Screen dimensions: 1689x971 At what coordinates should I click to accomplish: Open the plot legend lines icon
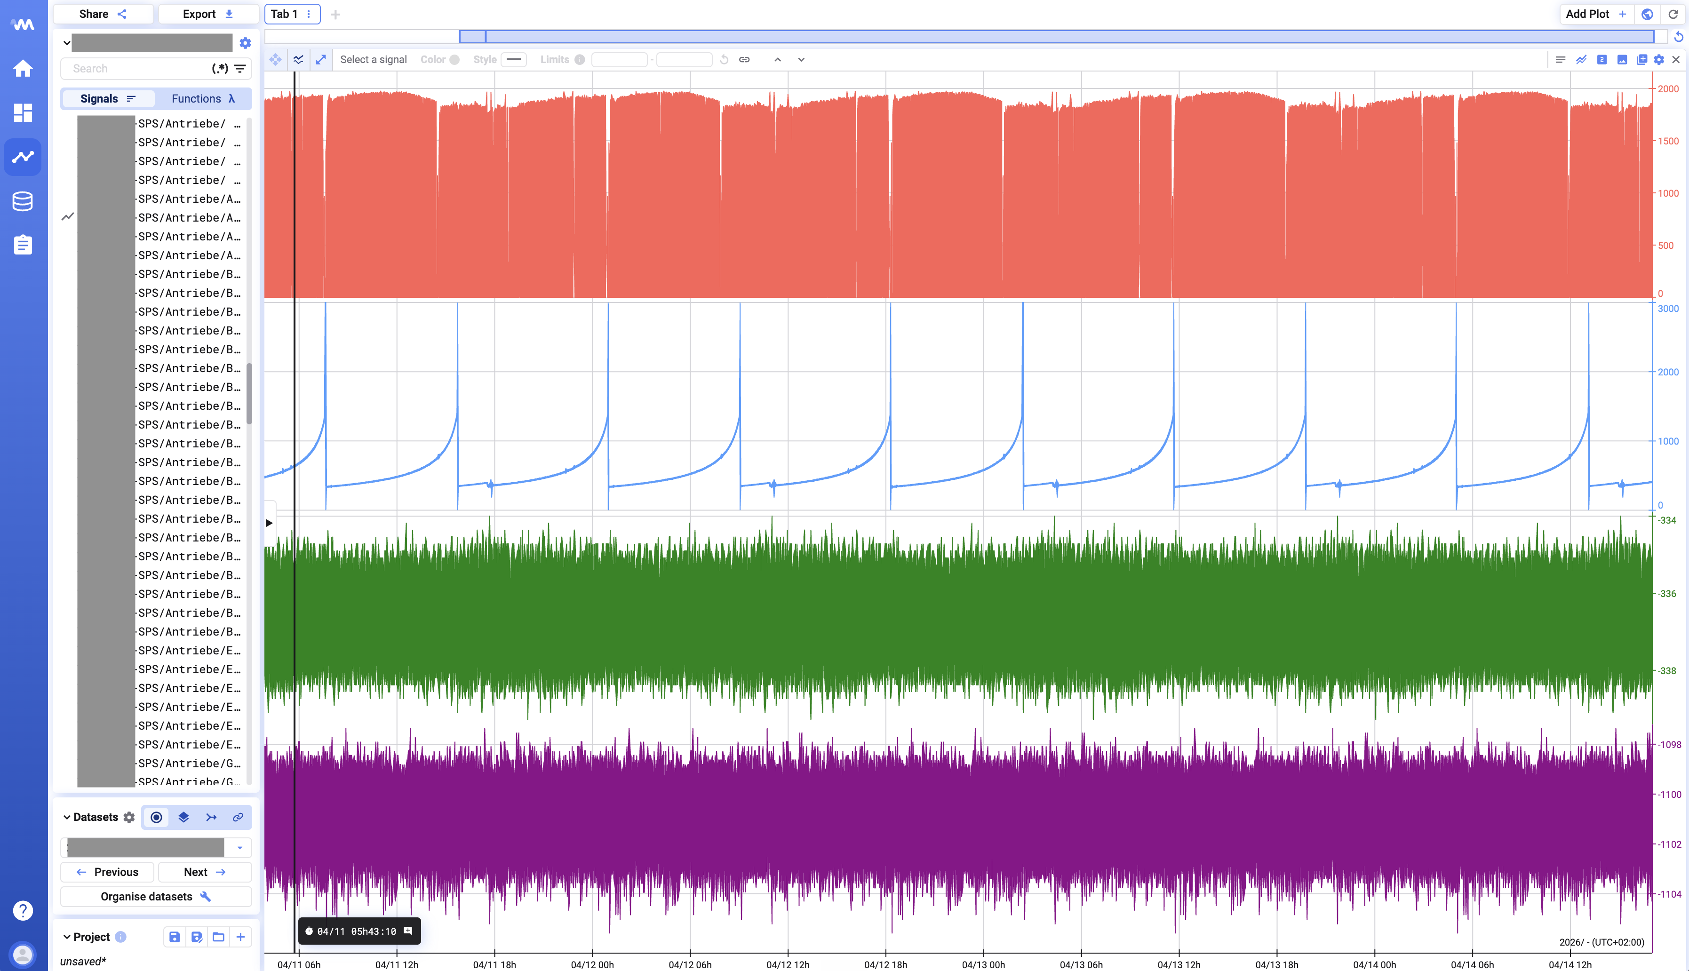coord(1560,59)
